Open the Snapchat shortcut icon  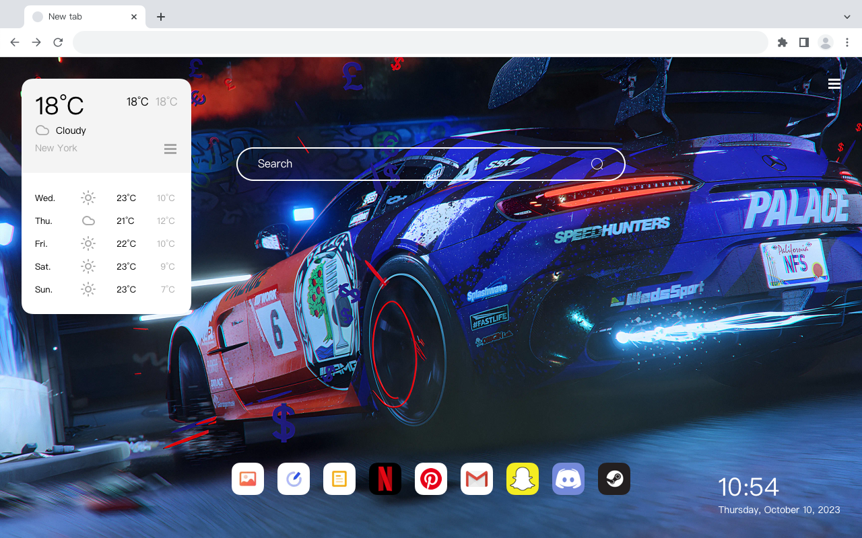pyautogui.click(x=523, y=479)
